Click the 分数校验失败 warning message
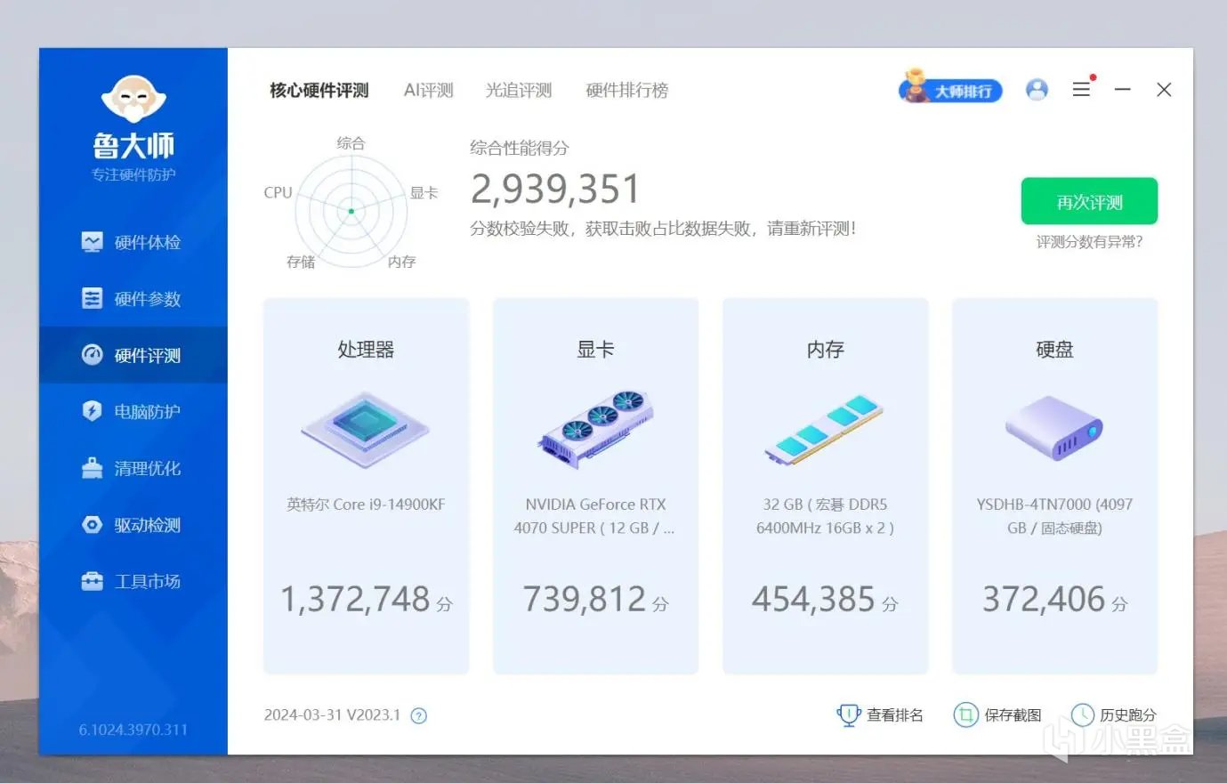 [663, 229]
